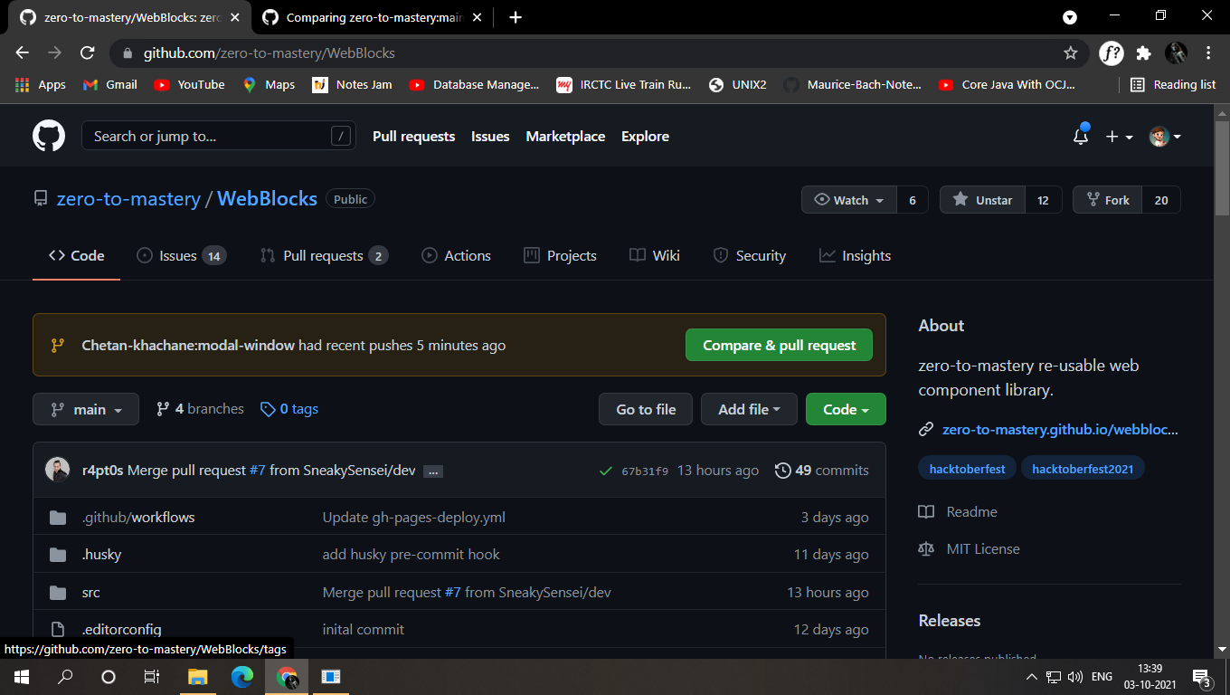View the 4 branches list
The height and width of the screenshot is (695, 1230).
pyautogui.click(x=200, y=409)
